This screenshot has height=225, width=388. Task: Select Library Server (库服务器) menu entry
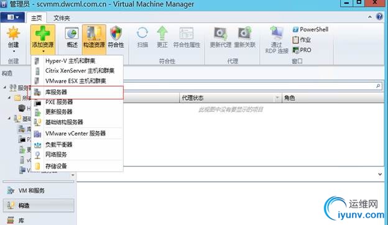[x=77, y=92]
